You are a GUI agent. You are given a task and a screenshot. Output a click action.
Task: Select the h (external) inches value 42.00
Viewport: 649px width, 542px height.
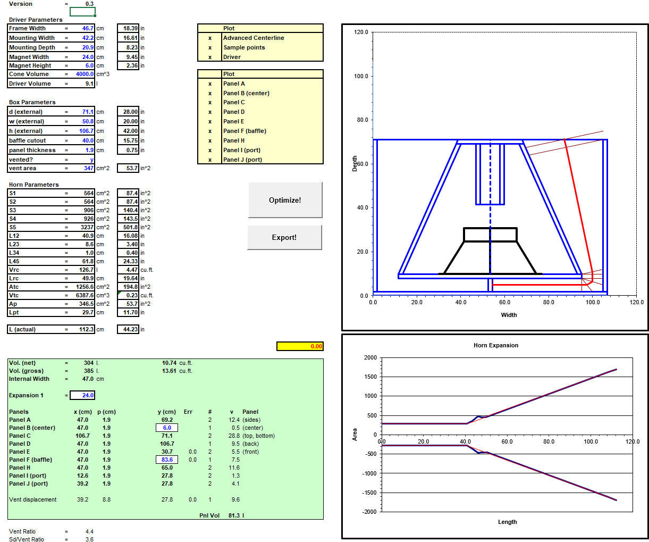pyautogui.click(x=128, y=131)
